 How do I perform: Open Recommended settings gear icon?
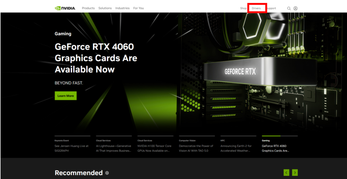tap(107, 173)
